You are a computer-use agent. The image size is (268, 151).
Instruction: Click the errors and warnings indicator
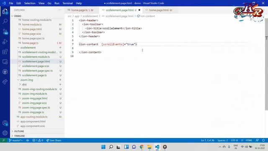pos(38,140)
